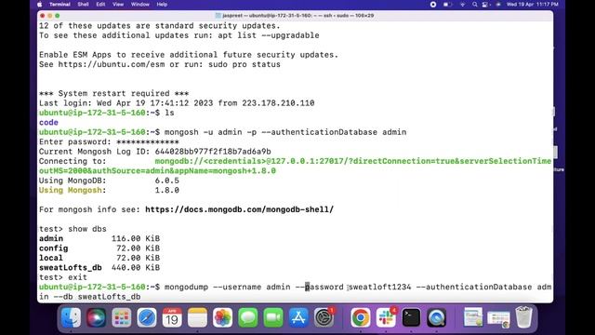Open Finder from the dock
The height and width of the screenshot is (335, 595).
click(x=71, y=317)
